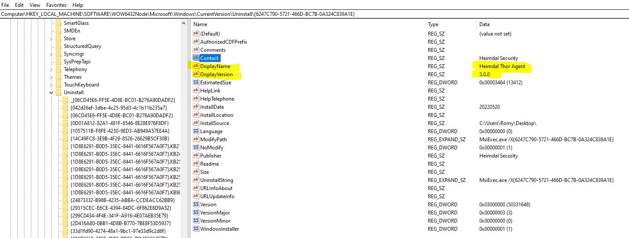Expand the TouchKeyboard key
This screenshot has height=238, width=629.
tap(51, 85)
